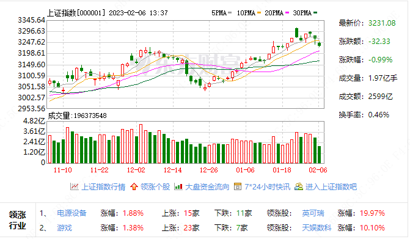Open the 大盘资金流向 link

[207, 186]
